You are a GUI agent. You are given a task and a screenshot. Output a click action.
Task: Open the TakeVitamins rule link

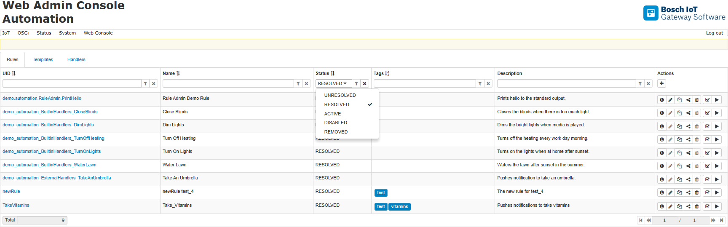16,205
